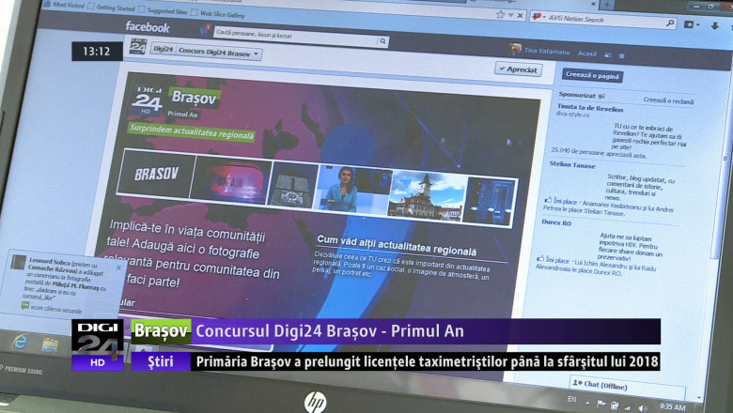
Task: Click the AVG search magnifier icon
Action: [669, 23]
